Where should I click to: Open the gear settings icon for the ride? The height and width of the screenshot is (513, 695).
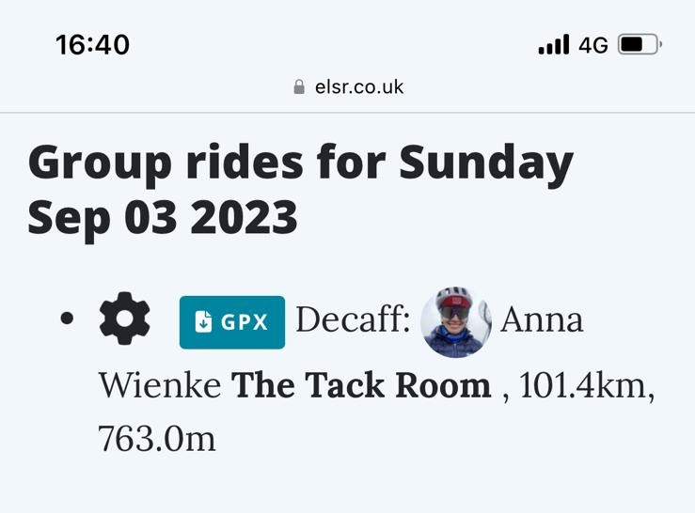pyautogui.click(x=124, y=319)
